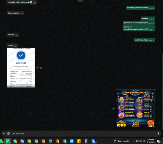Open the taskbar app showing 99+ badge
The image size is (163, 144).
[94, 141]
